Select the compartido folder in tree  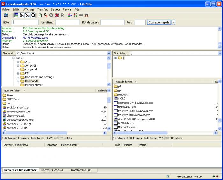32,69
